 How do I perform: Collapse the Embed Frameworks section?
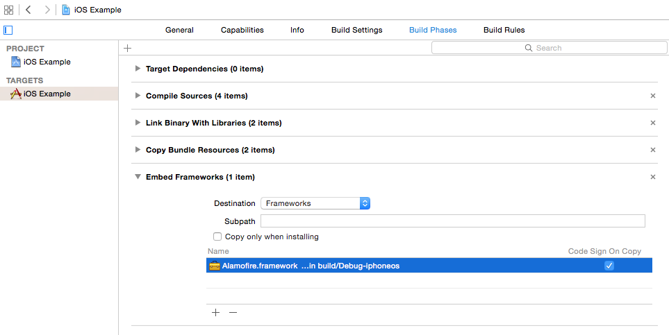pyautogui.click(x=138, y=177)
